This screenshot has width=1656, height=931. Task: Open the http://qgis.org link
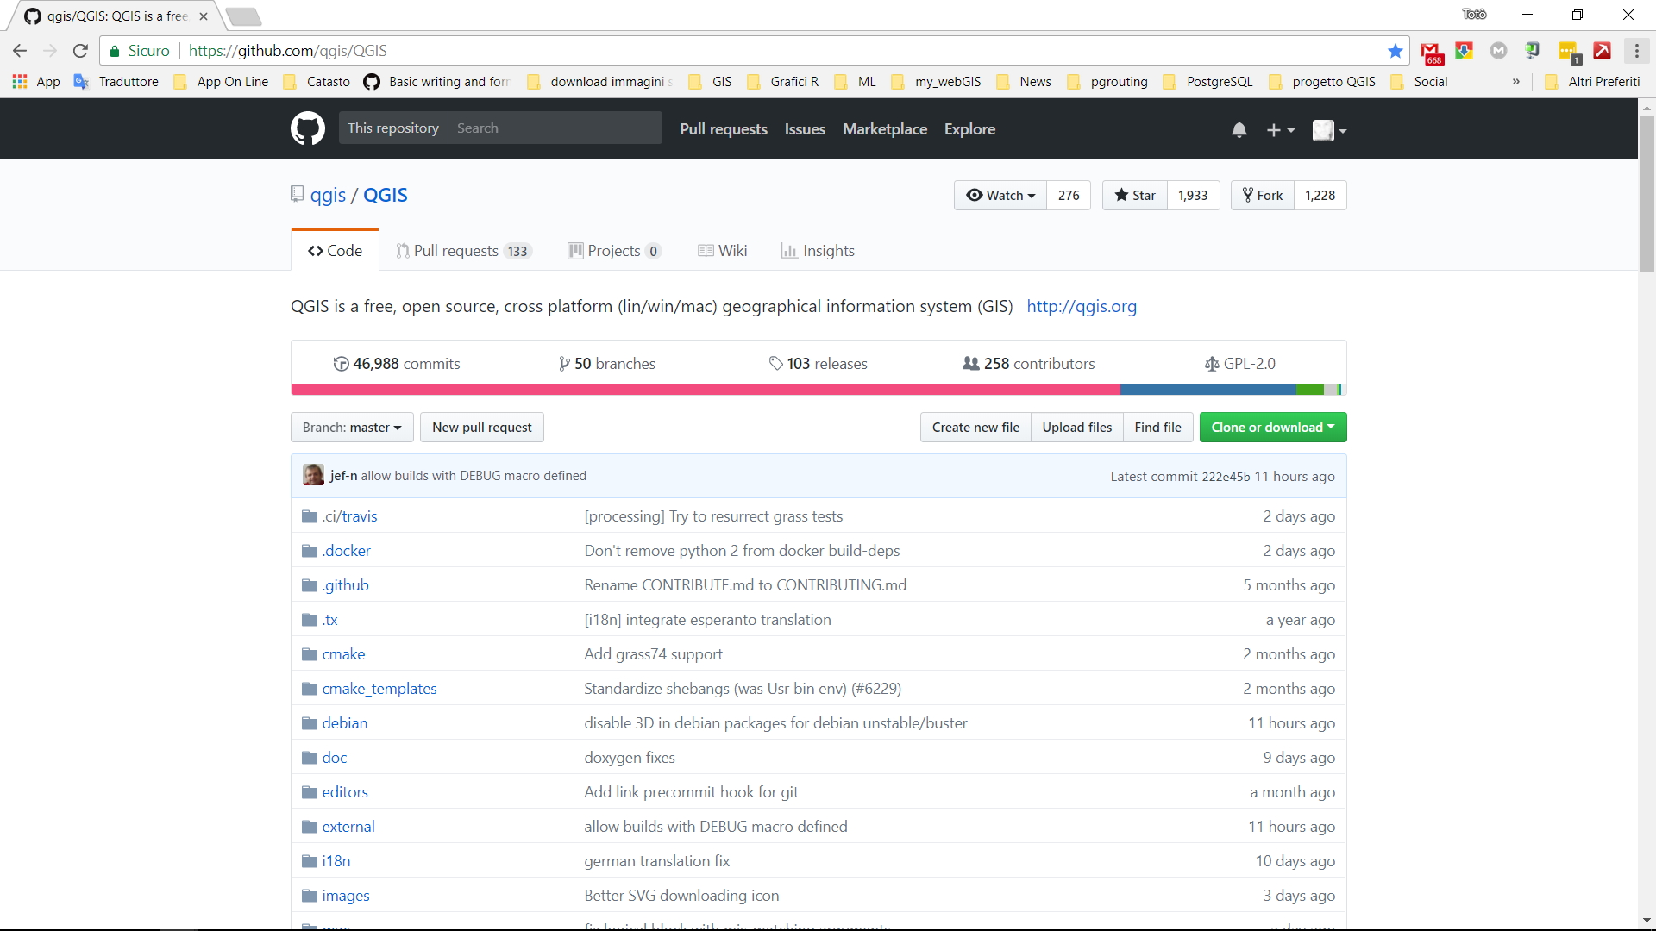click(1082, 306)
